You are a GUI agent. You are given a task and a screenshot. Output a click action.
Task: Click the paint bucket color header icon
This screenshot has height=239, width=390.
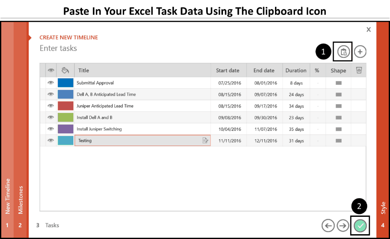[x=65, y=70]
